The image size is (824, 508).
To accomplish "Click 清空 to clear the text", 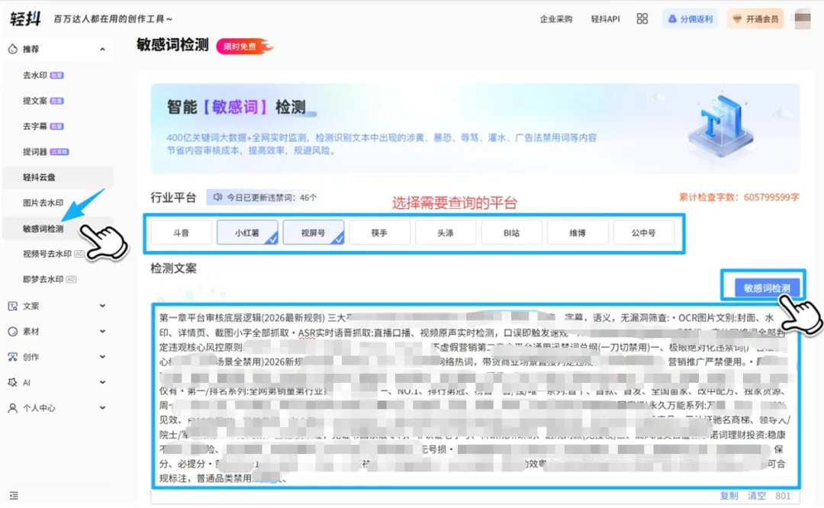I will tap(757, 496).
